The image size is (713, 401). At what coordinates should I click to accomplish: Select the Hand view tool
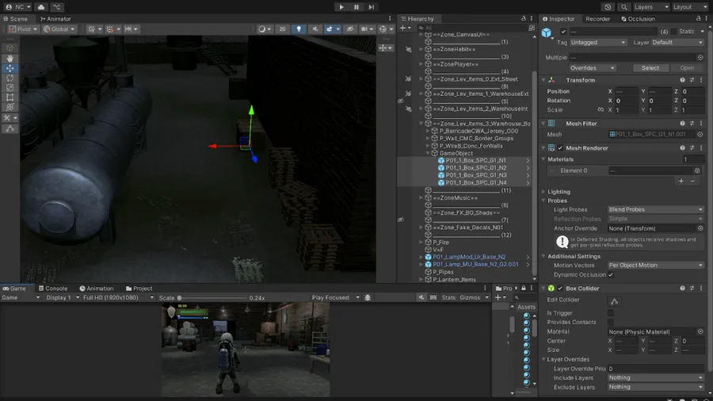pos(10,58)
